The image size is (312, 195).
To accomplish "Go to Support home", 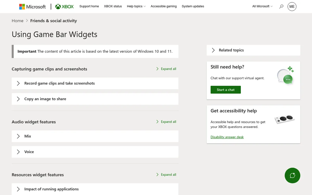I will pos(89,6).
